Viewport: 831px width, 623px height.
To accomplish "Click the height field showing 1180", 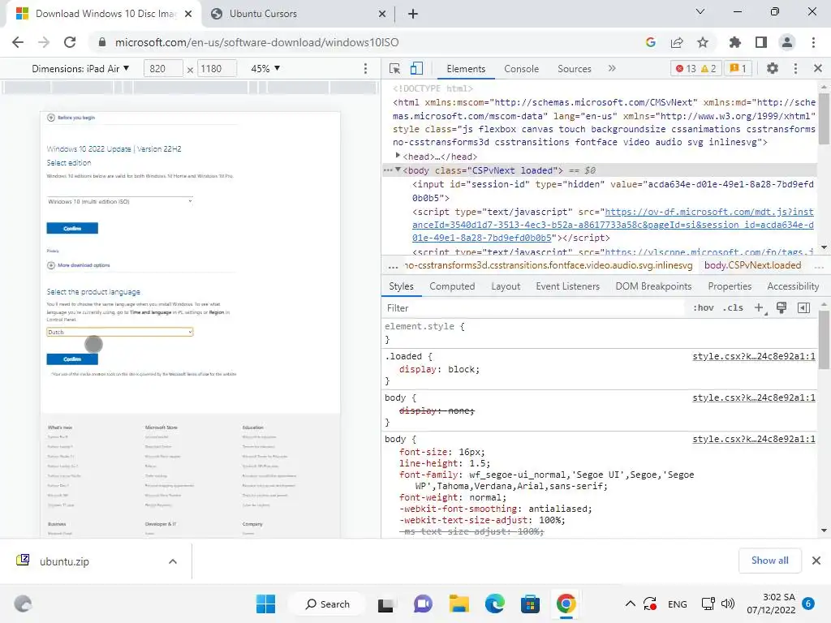I will click(217, 69).
